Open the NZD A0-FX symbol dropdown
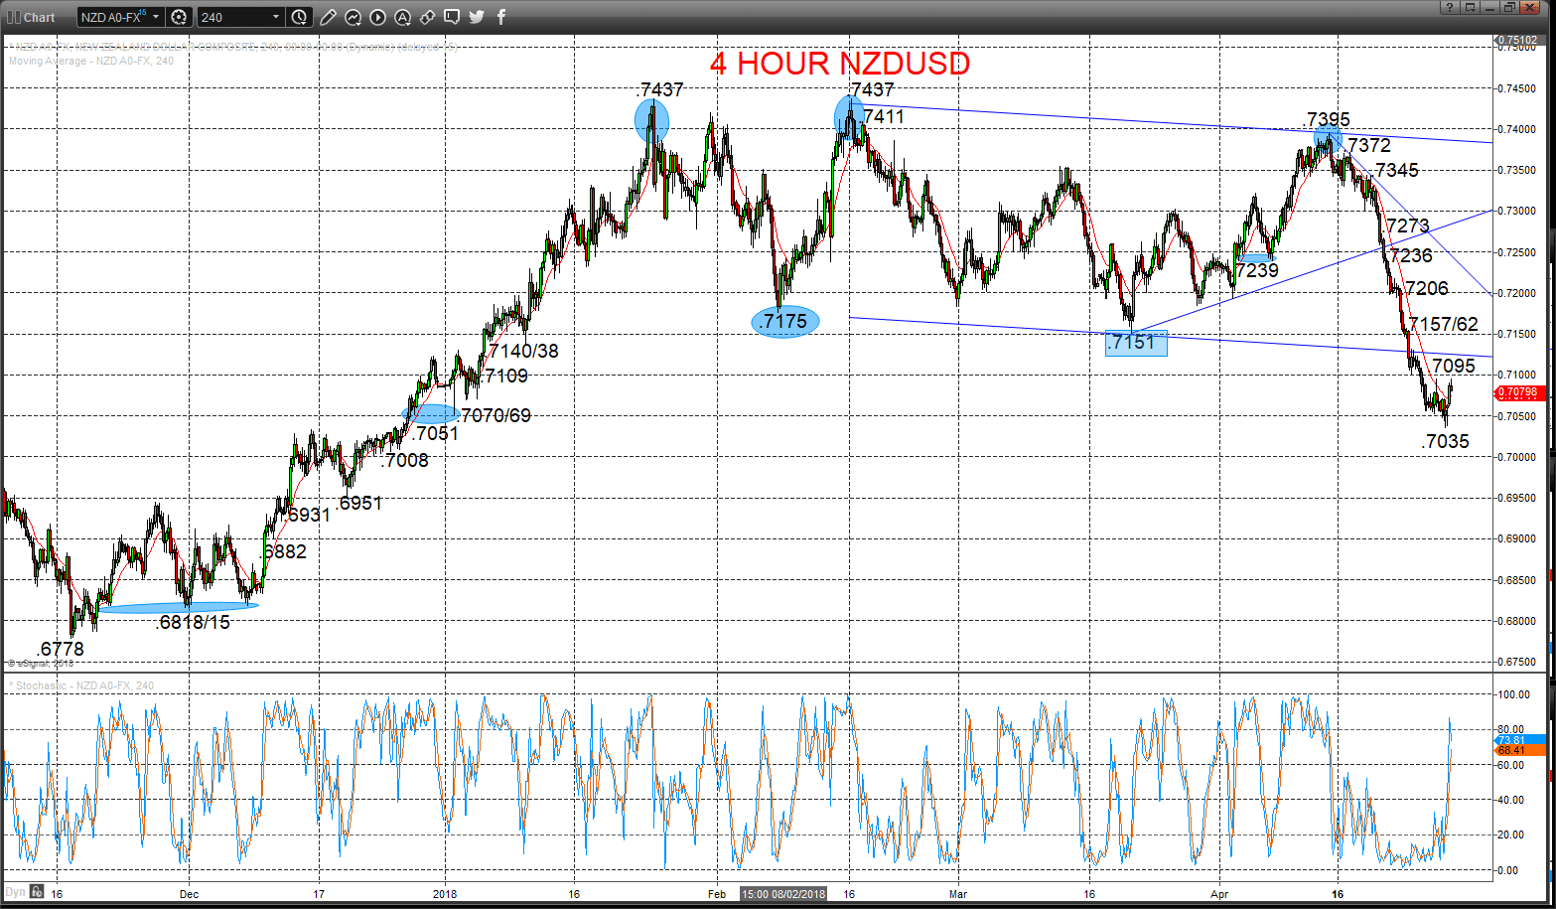This screenshot has width=1556, height=909. click(x=120, y=17)
